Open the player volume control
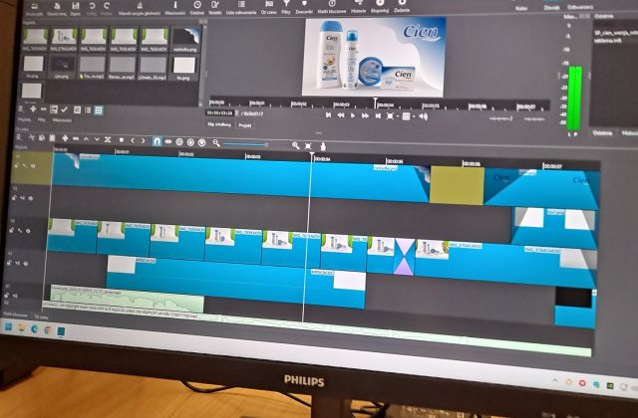Screen dimensions: 638x418 click(423, 117)
